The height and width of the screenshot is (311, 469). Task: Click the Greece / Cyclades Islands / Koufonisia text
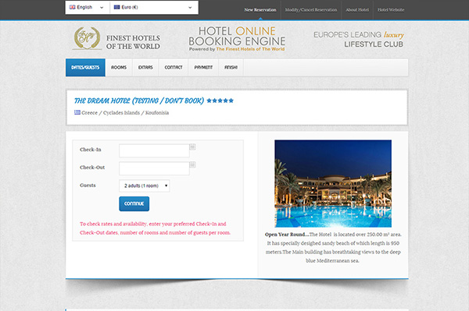pos(125,113)
